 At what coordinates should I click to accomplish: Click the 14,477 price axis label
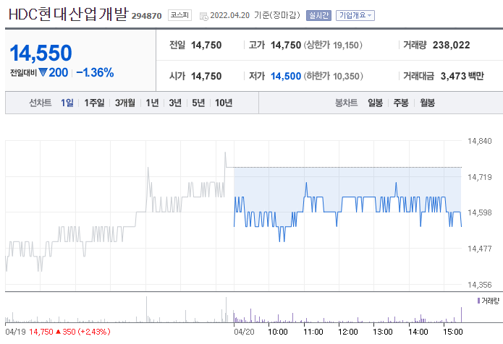coord(480,248)
